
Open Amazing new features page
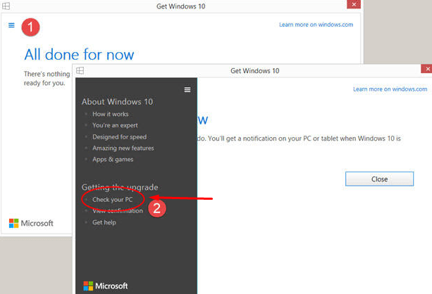(x=123, y=148)
